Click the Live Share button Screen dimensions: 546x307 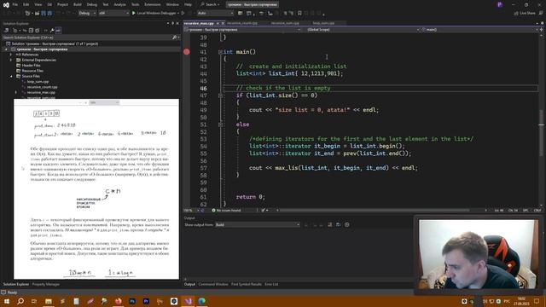525,14
